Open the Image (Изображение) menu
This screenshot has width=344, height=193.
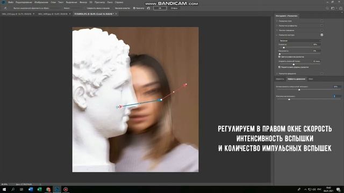click(x=41, y=2)
